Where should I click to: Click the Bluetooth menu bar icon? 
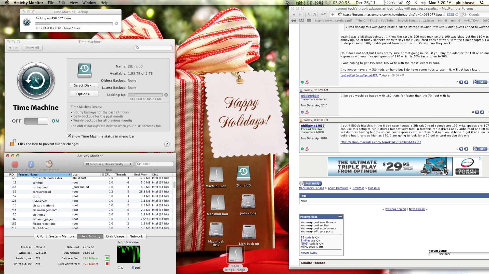416,3
